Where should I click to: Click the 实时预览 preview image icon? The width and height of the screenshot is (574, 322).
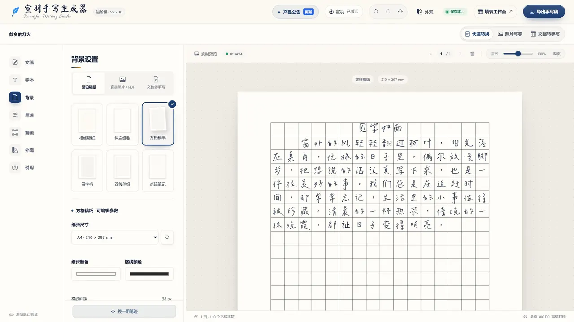tap(196, 54)
